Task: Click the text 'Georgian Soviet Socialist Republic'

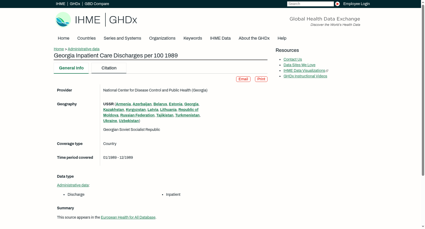Action: coord(132,130)
